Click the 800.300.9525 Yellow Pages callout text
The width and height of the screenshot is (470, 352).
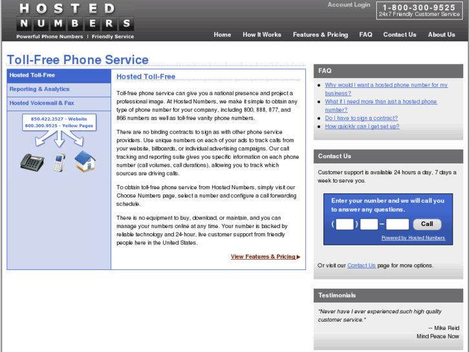59,126
